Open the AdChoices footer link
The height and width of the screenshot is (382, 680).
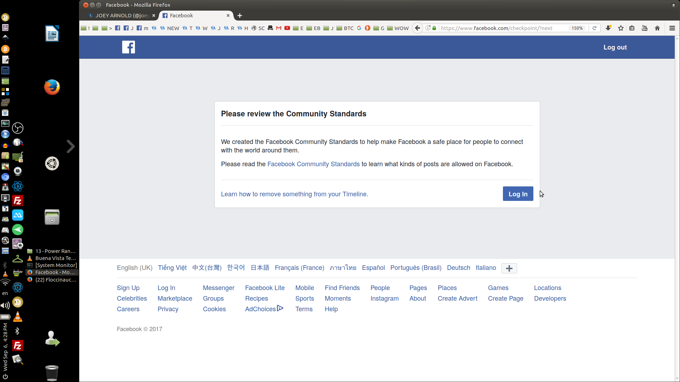tap(264, 309)
